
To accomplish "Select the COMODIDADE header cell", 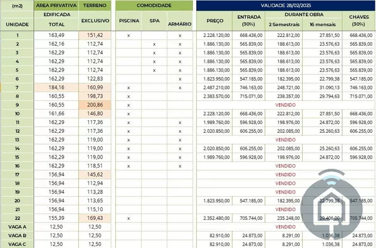I will [x=154, y=5].
